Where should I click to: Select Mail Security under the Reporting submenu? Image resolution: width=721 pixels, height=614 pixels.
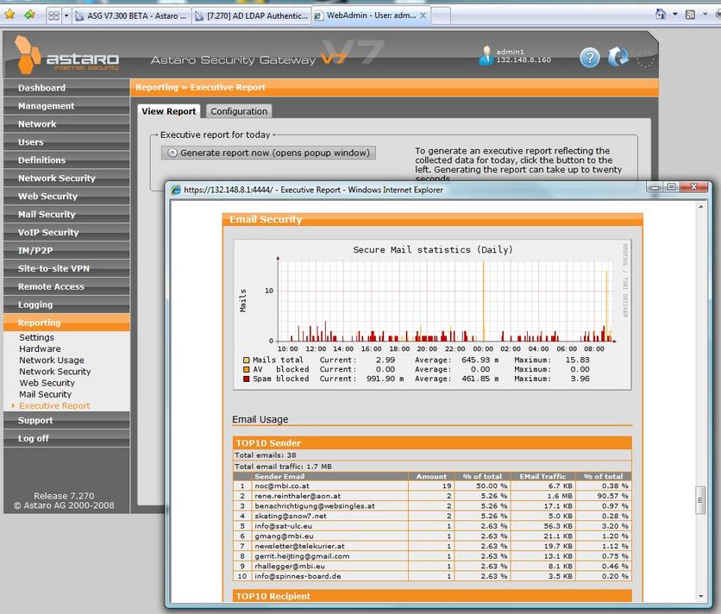coord(45,394)
